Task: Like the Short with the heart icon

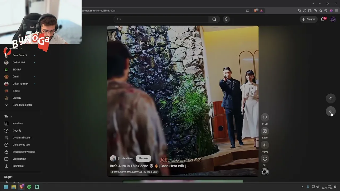Action: tap(265, 118)
